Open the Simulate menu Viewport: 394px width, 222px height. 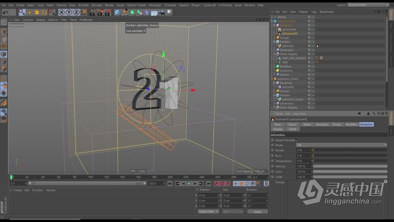tap(97, 5)
